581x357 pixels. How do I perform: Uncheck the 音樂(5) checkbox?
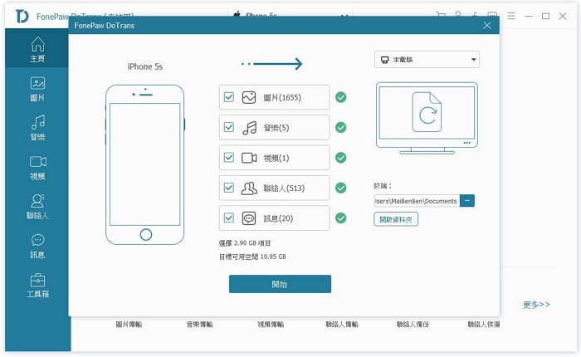point(229,127)
